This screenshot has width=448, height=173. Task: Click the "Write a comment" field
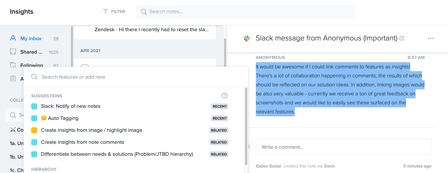pos(343,147)
